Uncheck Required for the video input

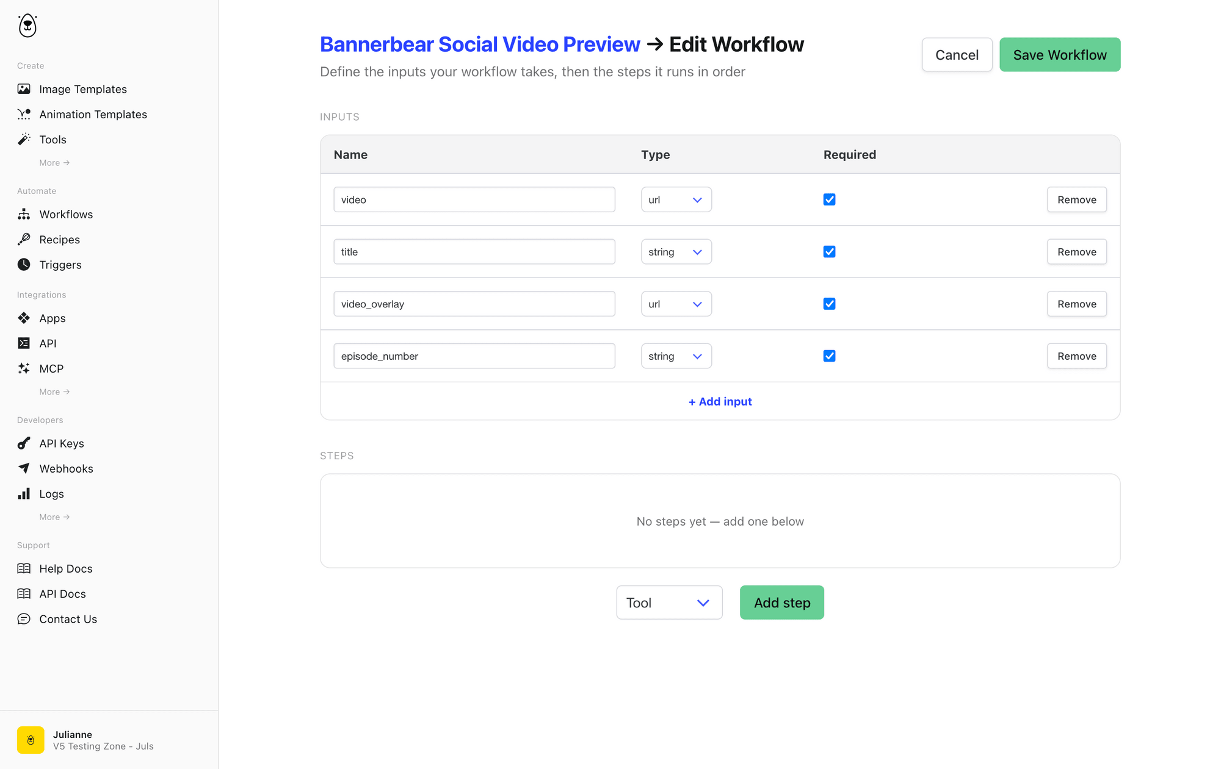(x=829, y=199)
